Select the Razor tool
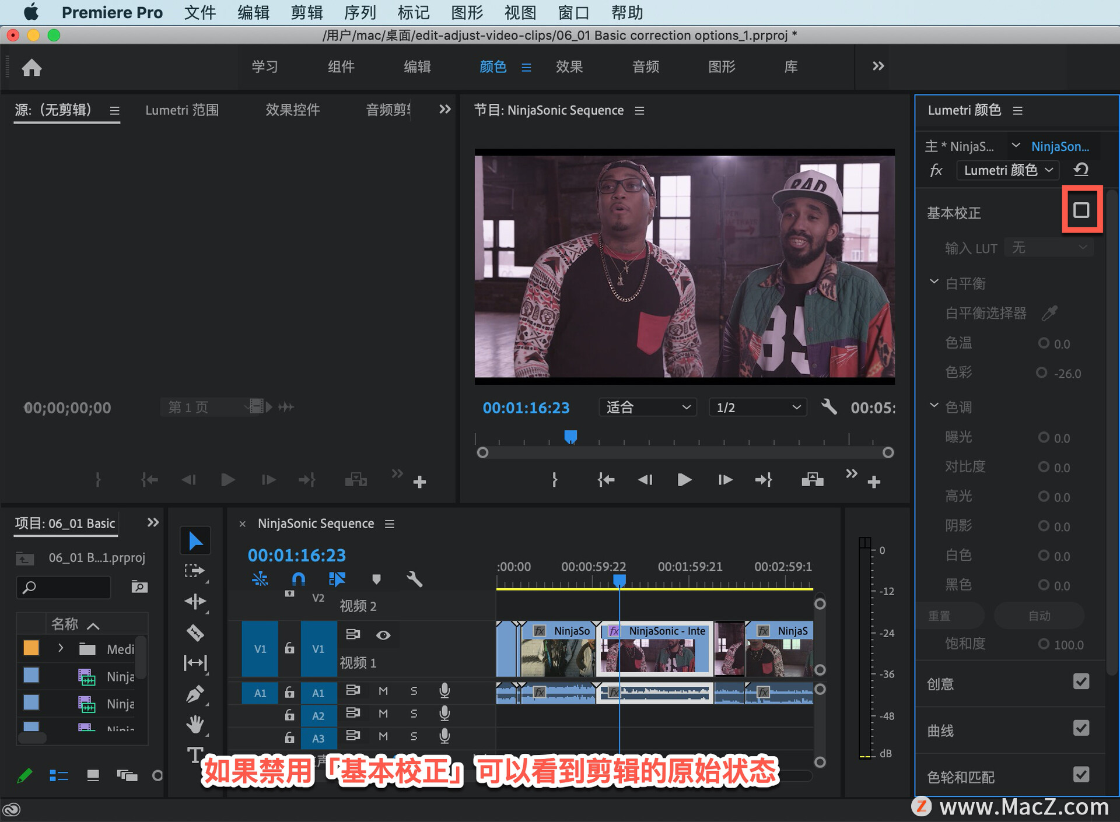Viewport: 1120px width, 822px height. [x=195, y=633]
